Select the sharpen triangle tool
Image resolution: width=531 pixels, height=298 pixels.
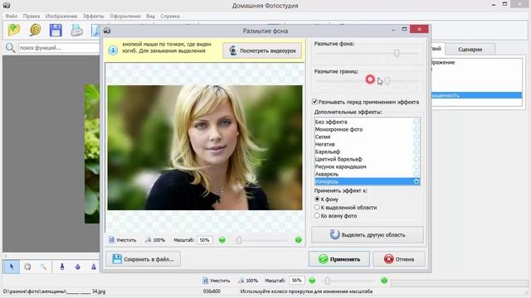tap(94, 267)
